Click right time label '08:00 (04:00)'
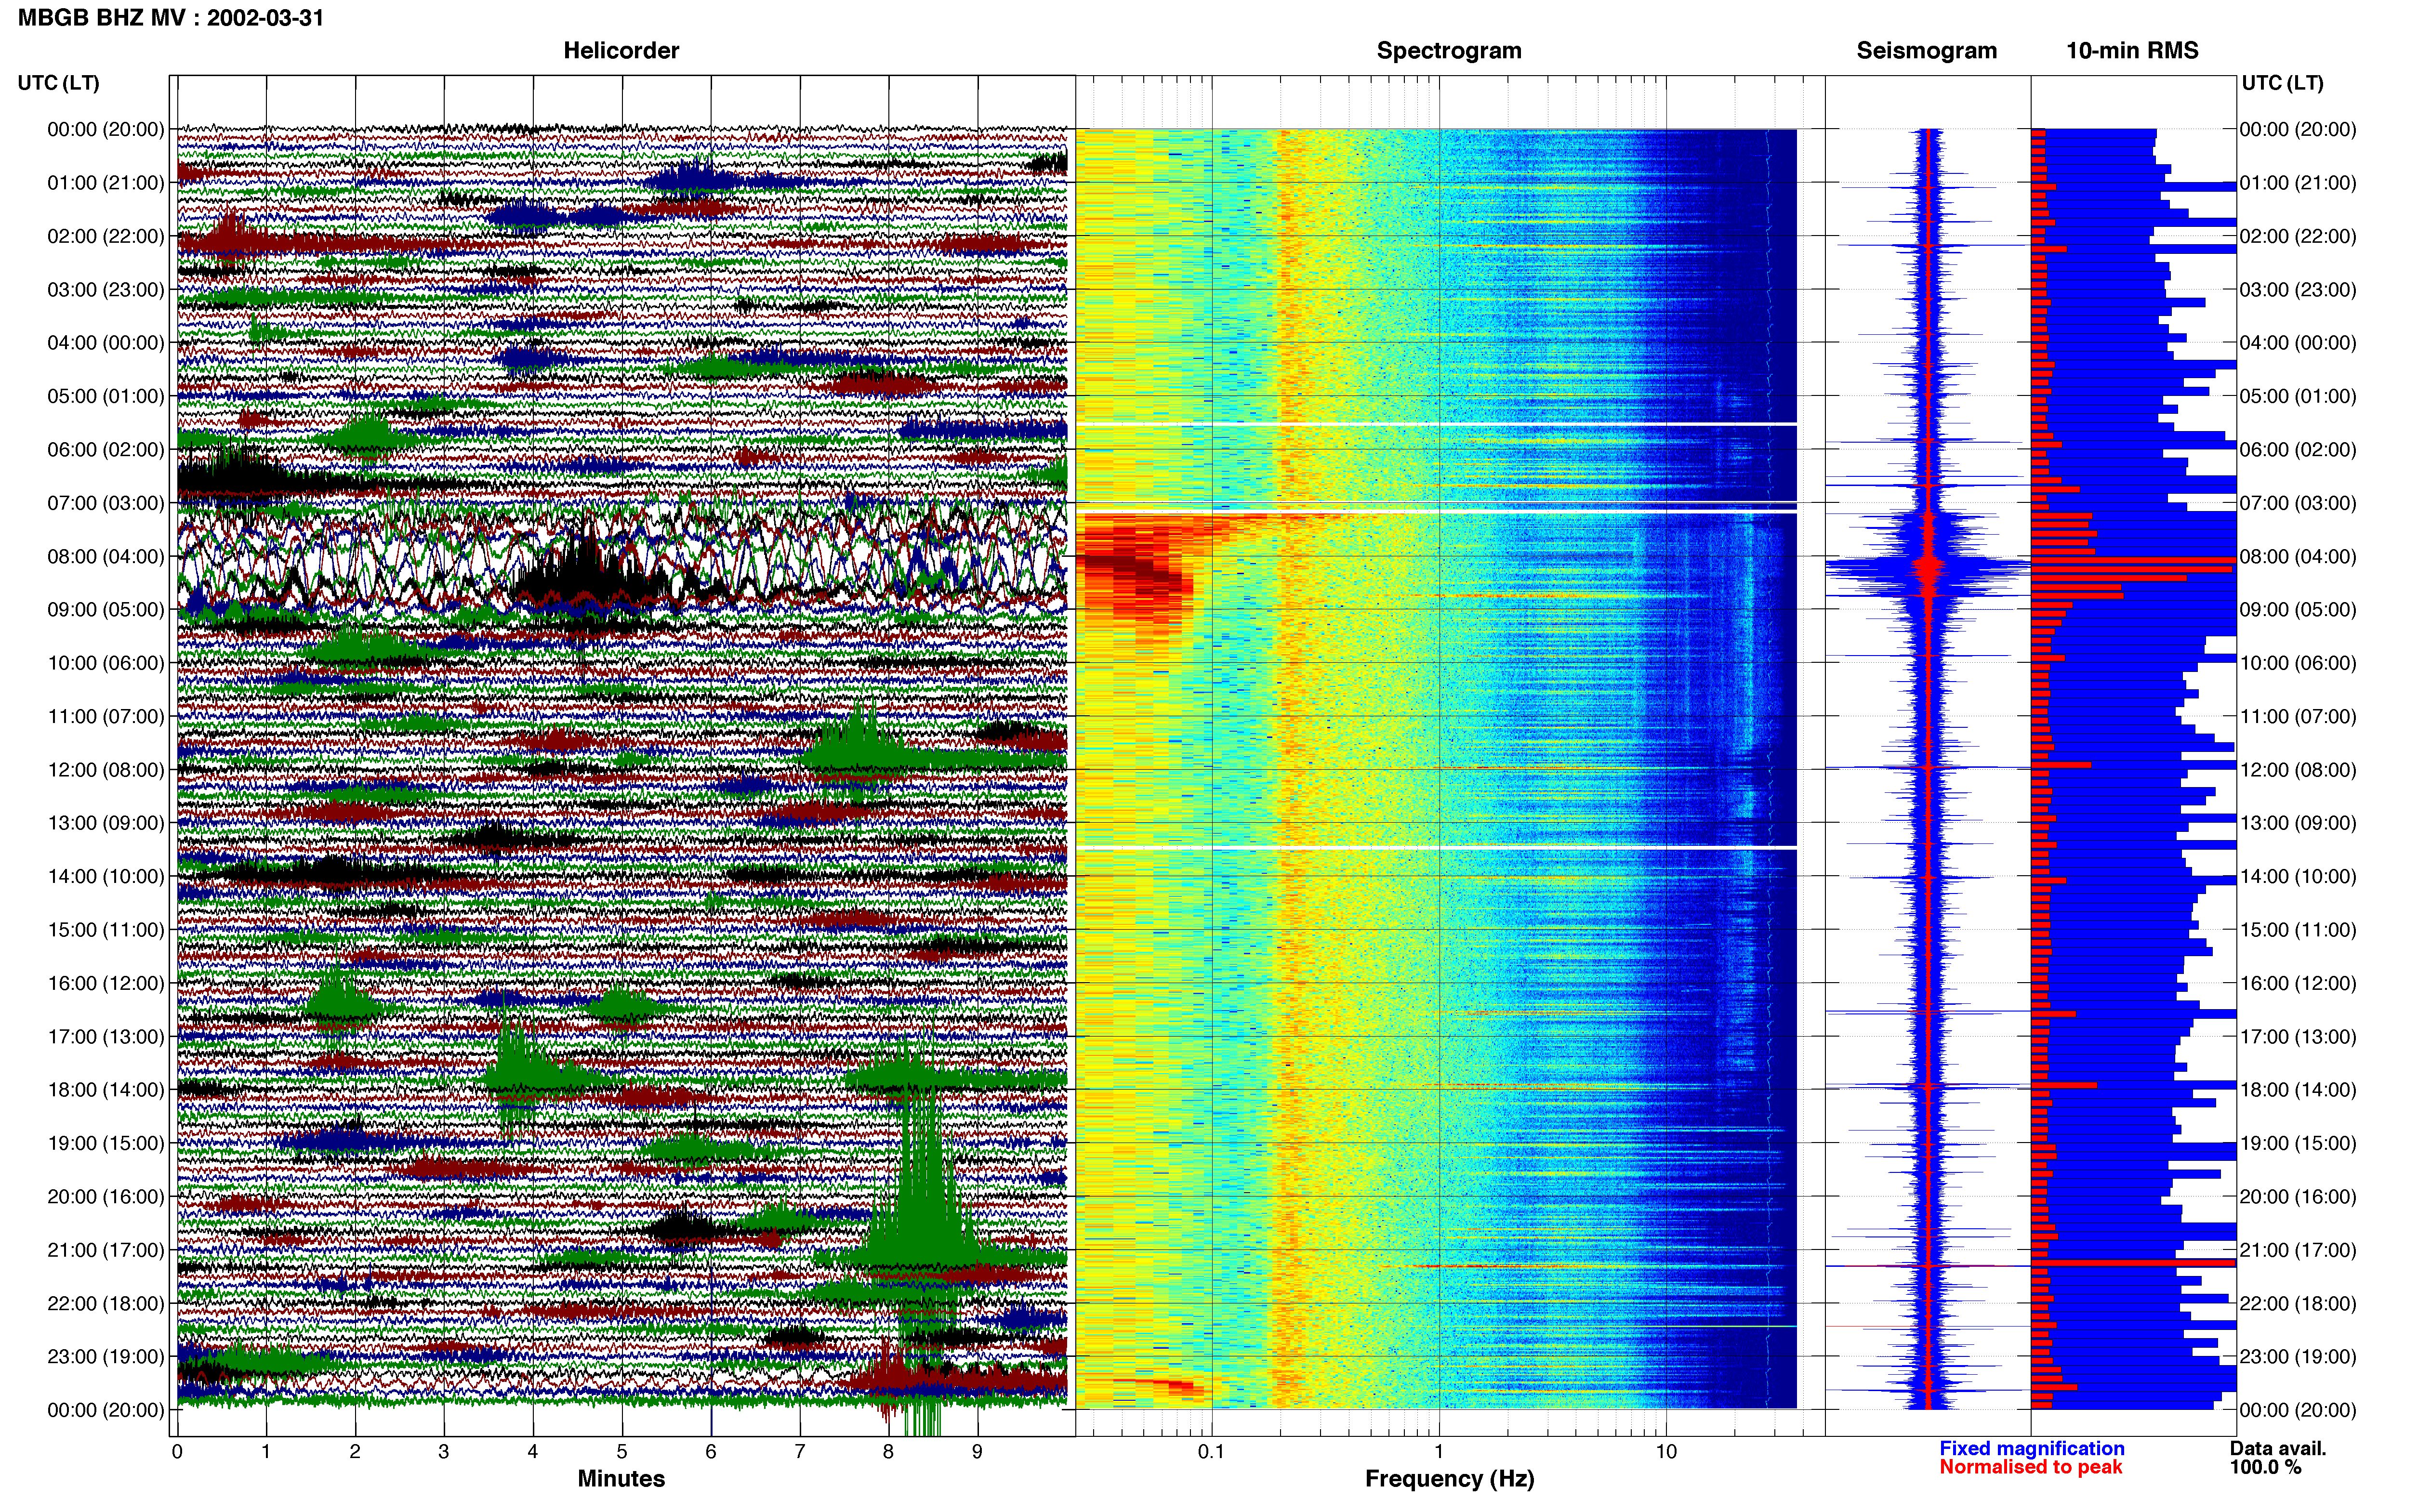Image resolution: width=2418 pixels, height=1512 pixels. (2298, 556)
